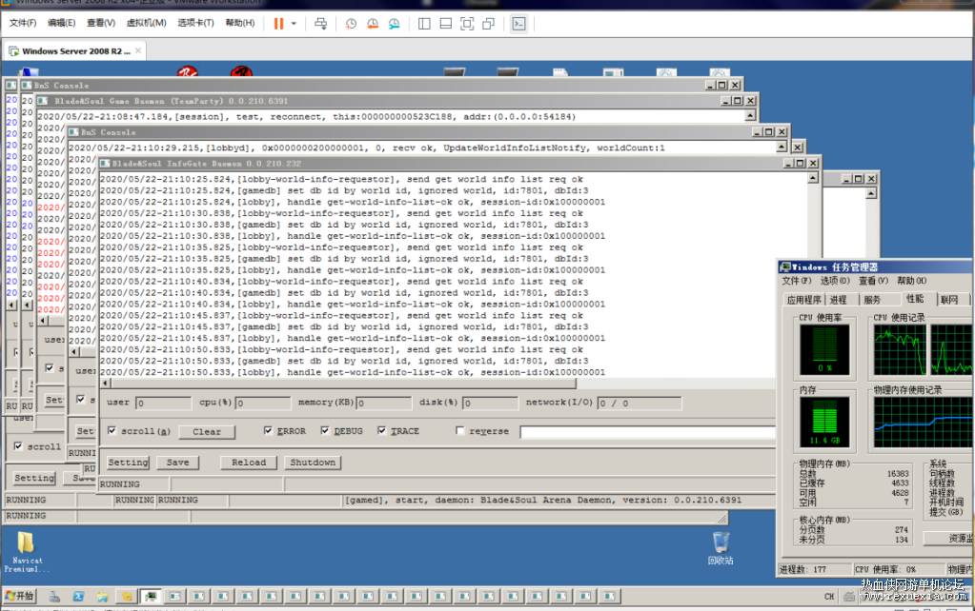This screenshot has height=611, width=975.
Task: Click the send Ctrl+Alt+Del toolbar icon
Action: (x=321, y=24)
